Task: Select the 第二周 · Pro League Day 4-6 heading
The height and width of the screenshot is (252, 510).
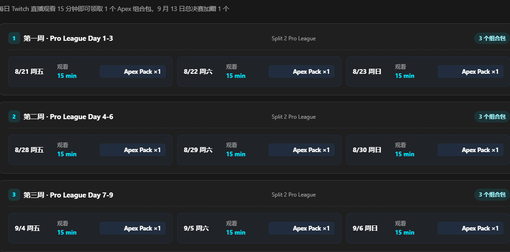Action: (x=68, y=116)
